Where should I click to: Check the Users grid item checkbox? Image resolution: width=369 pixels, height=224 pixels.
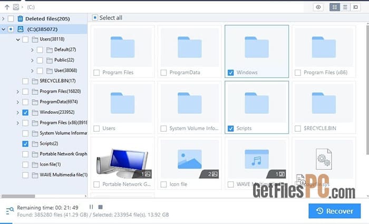96,129
